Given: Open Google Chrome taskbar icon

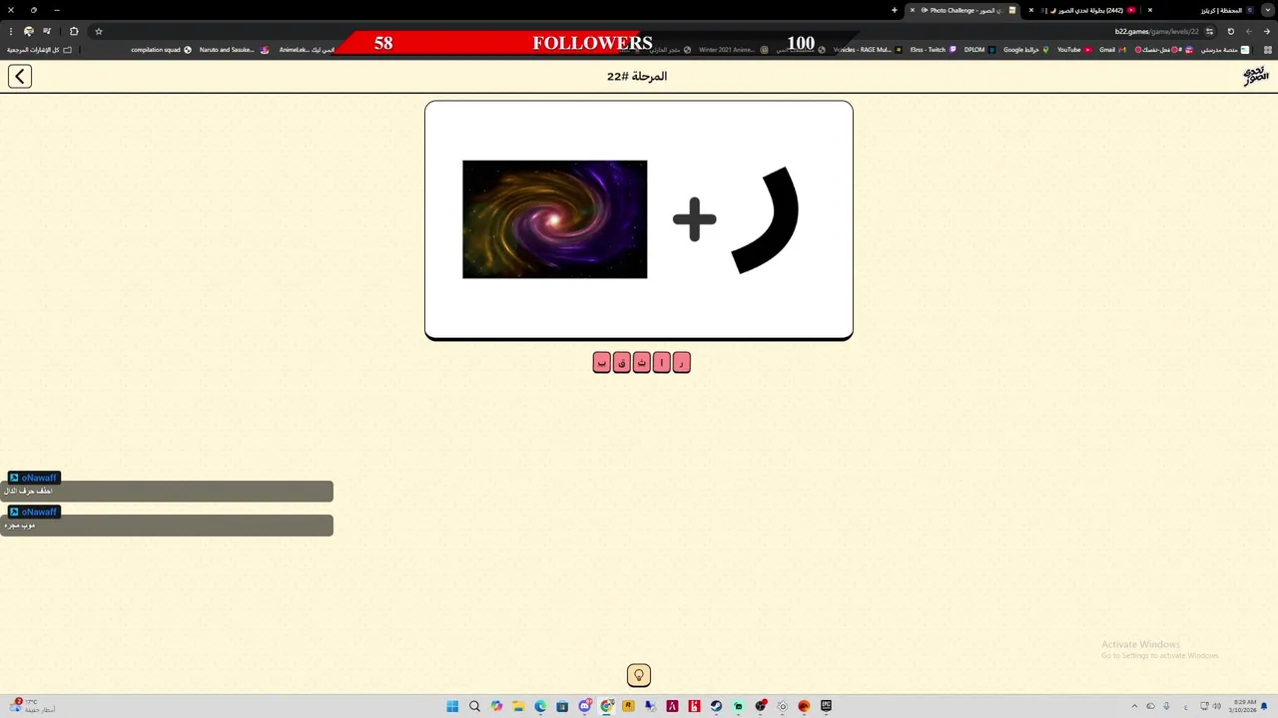Looking at the screenshot, I should pos(607,706).
